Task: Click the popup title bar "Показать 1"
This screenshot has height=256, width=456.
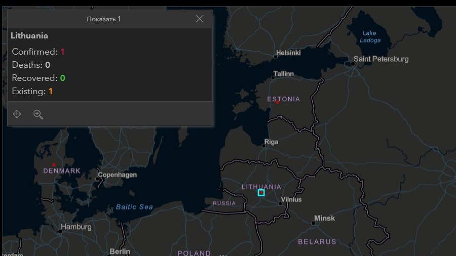Action: pos(104,19)
